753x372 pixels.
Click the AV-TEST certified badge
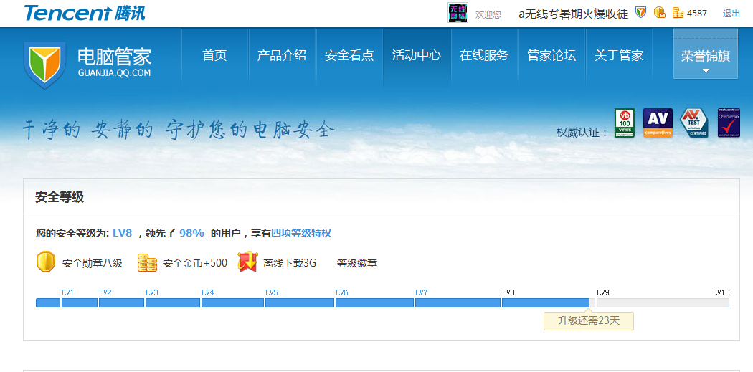tap(694, 123)
